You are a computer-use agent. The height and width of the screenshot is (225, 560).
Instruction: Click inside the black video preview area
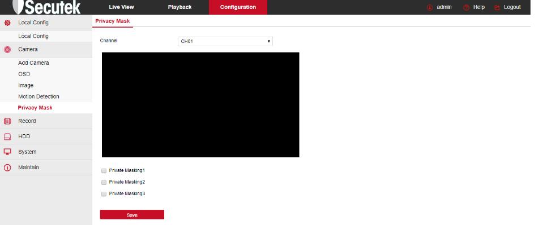click(200, 105)
